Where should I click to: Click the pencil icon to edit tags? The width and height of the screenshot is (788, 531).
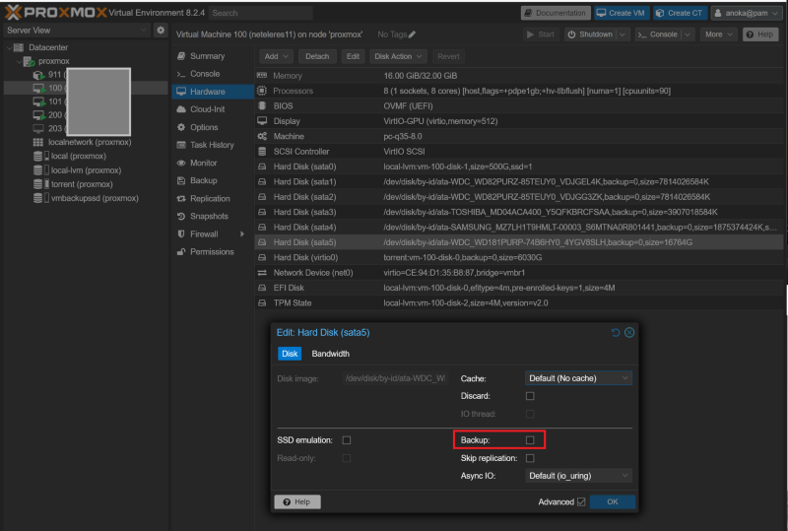click(x=412, y=34)
